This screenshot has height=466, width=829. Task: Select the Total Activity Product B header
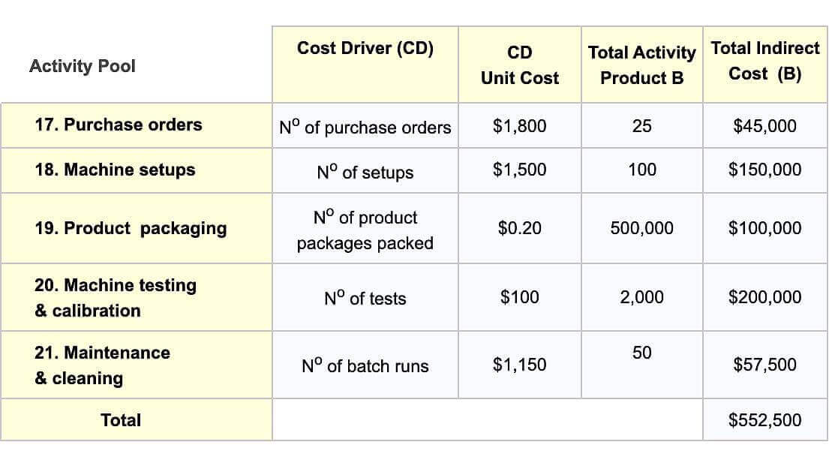[x=641, y=65]
